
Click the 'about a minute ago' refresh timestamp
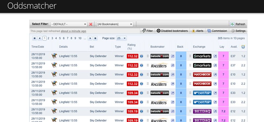(x=73, y=31)
